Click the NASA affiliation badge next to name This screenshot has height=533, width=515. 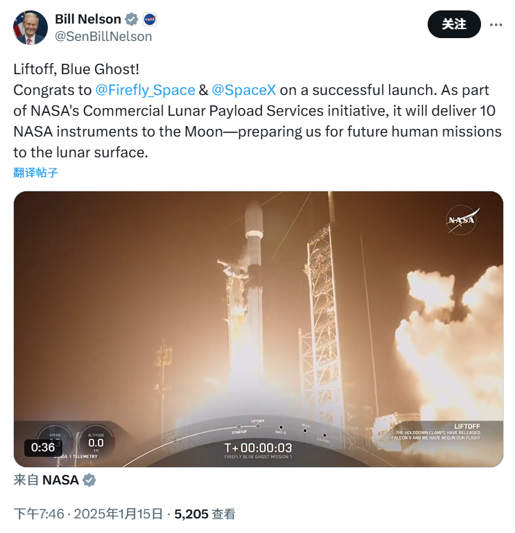click(x=150, y=19)
